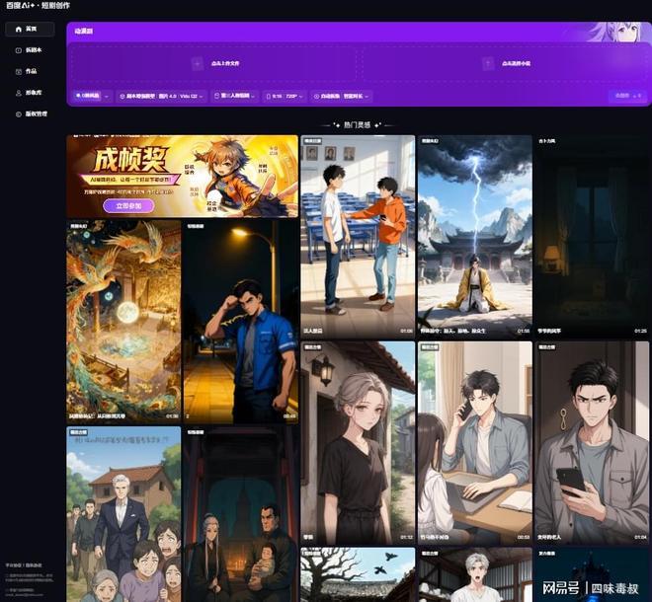
Task: Open the second sidebar item below 首页
Action: (30, 50)
